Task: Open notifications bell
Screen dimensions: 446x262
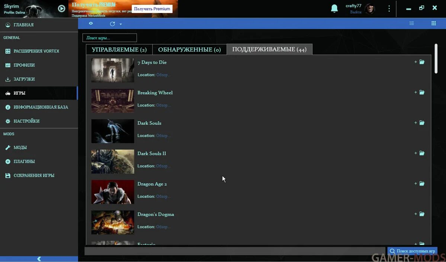Action: point(334,9)
